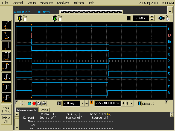This screenshot has height=131, width=175.
Task: Switch to the Scales tab
Action: coord(44,110)
